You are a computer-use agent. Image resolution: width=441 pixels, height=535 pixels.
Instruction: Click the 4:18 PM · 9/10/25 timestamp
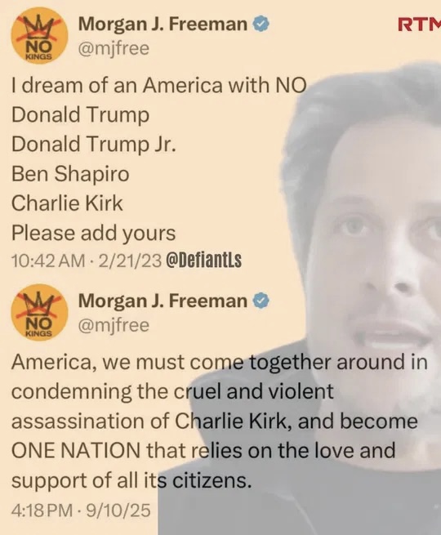coord(81,510)
